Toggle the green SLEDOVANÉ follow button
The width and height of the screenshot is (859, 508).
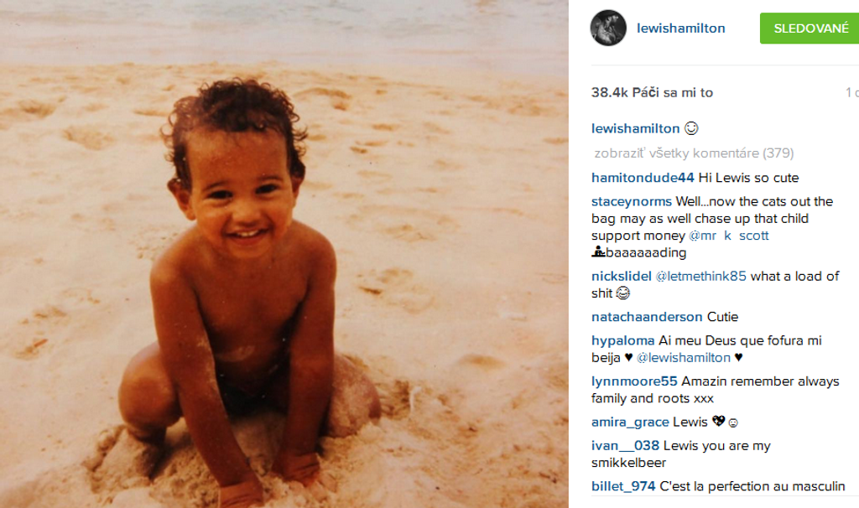pos(810,29)
